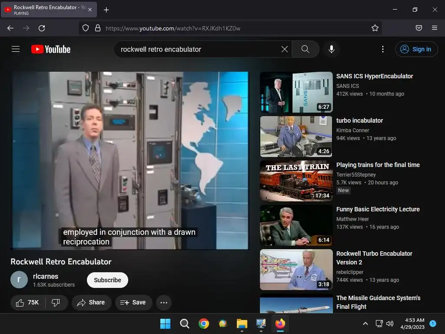
Task: Reload the current page
Action: [42, 28]
